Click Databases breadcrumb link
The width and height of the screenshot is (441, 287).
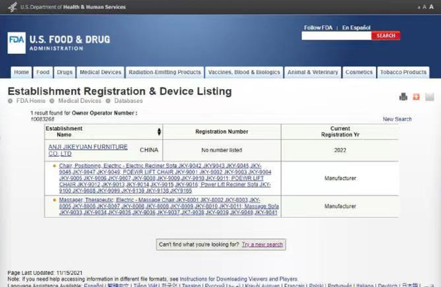click(x=128, y=101)
